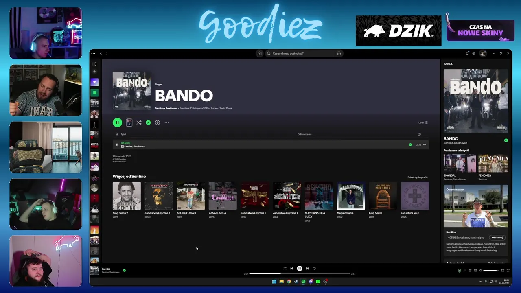The image size is (521, 293).
Task: Open Steam on the taskbar
Action: tap(296, 282)
